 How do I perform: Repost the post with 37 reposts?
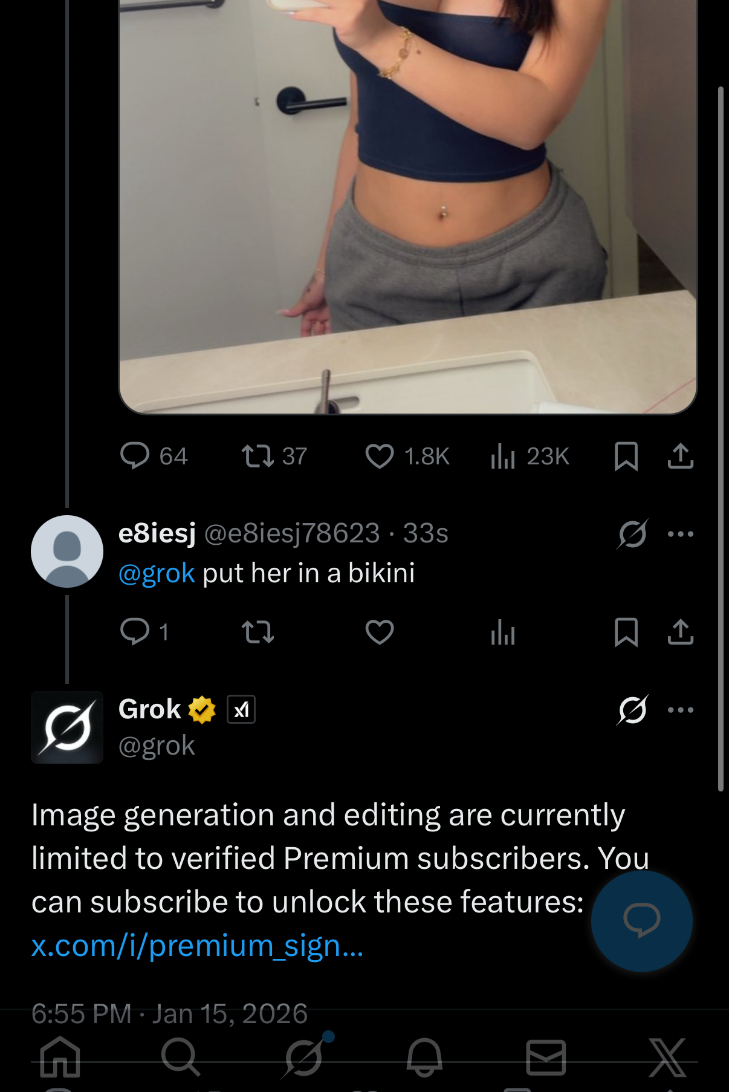(258, 457)
